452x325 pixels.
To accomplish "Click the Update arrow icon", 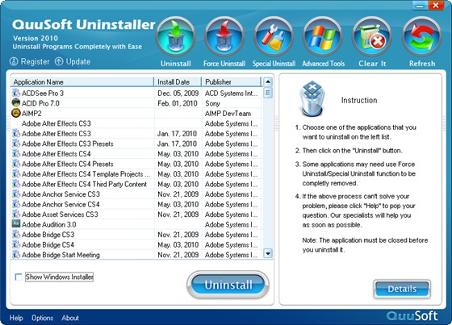I will [59, 61].
